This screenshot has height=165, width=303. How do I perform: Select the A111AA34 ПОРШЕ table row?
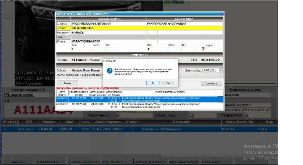coord(139,129)
